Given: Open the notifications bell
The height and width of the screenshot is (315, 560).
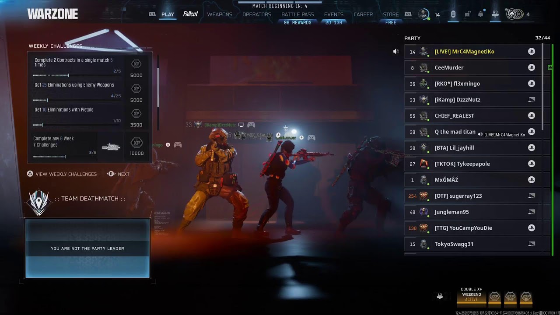Looking at the screenshot, I should pyautogui.click(x=481, y=14).
